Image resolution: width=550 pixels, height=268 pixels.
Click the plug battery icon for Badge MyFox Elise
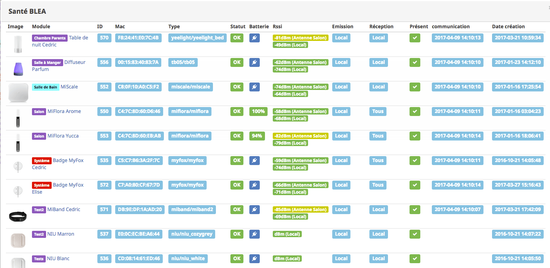255,185
